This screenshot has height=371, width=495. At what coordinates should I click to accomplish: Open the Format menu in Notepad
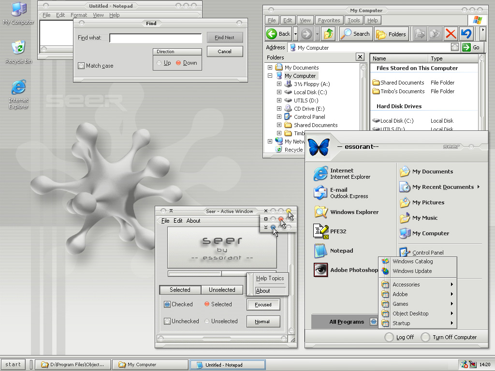[x=79, y=15]
